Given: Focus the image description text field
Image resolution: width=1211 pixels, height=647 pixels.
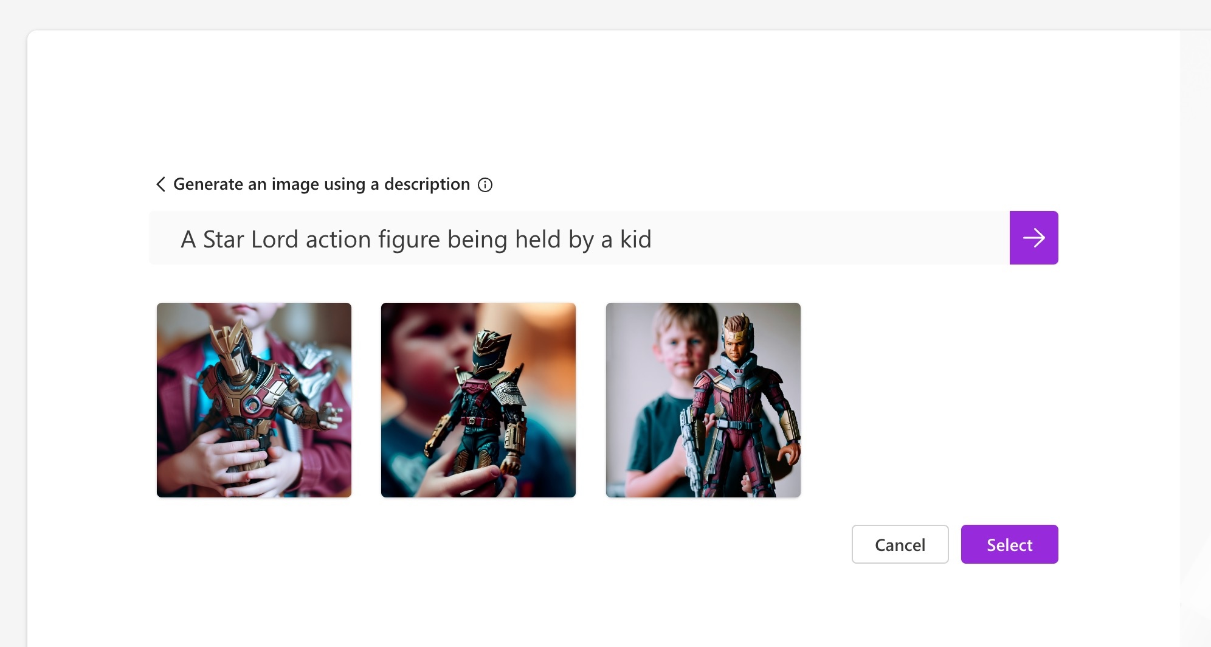Looking at the screenshot, I should click(x=579, y=238).
